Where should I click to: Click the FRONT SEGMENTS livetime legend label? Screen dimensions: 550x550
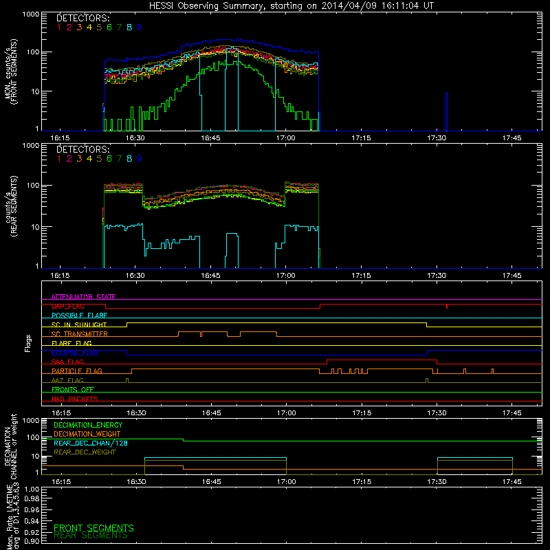pos(93,528)
